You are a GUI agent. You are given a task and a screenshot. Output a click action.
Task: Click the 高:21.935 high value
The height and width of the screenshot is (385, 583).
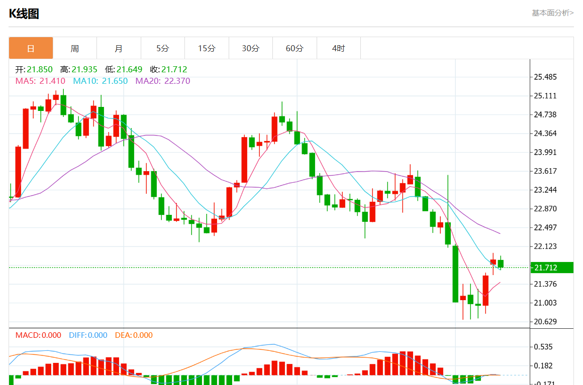[79, 69]
